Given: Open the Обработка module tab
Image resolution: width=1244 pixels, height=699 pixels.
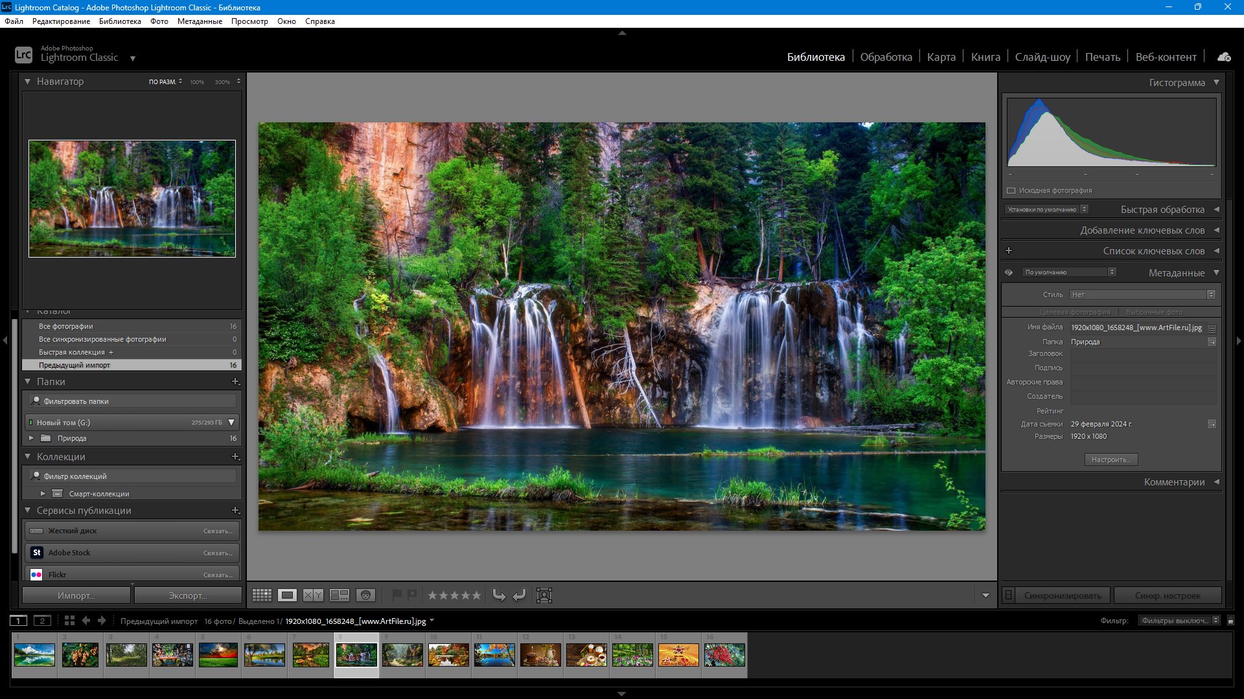Looking at the screenshot, I should pyautogui.click(x=886, y=57).
